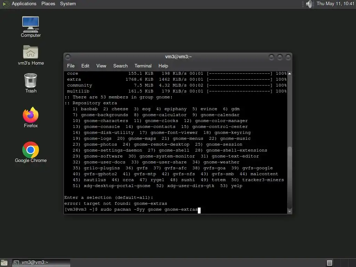Click the show desktop icon in the bottom panel
This screenshot has width=356, height=267.
tap(4, 263)
